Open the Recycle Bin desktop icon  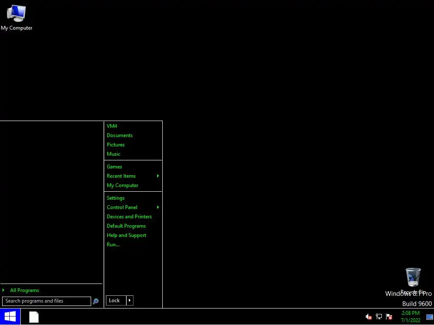[x=413, y=281]
